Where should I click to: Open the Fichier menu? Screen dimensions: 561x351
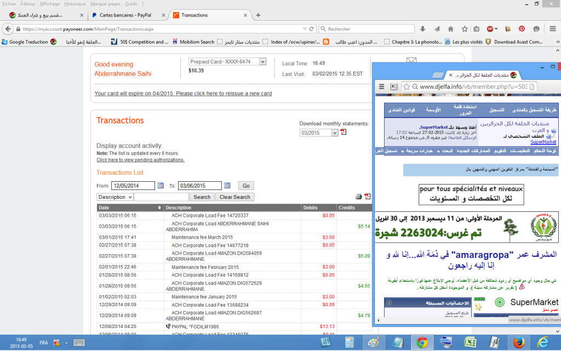point(9,4)
